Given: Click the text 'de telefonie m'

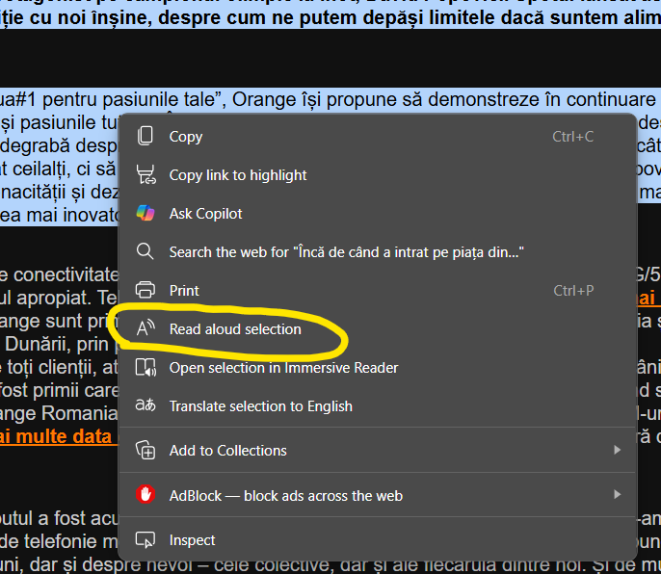Looking at the screenshot, I should pyautogui.click(x=59, y=541).
